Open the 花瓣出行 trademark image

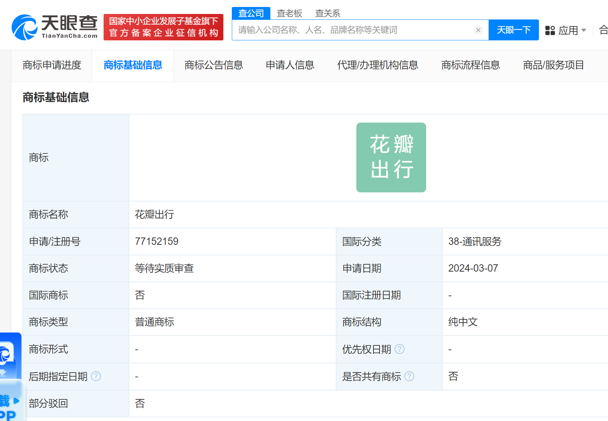[x=391, y=157]
